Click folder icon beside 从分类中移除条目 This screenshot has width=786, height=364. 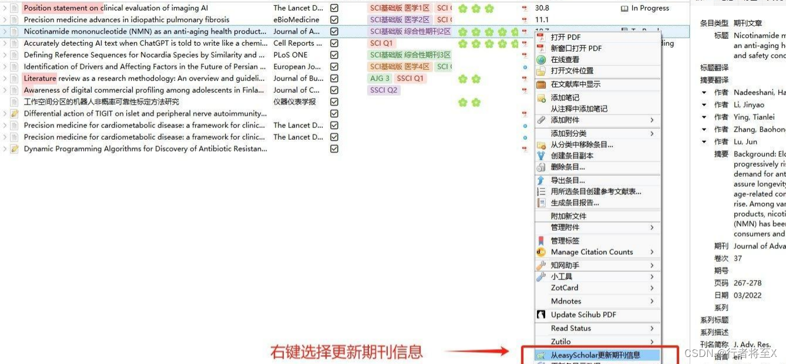pos(541,144)
